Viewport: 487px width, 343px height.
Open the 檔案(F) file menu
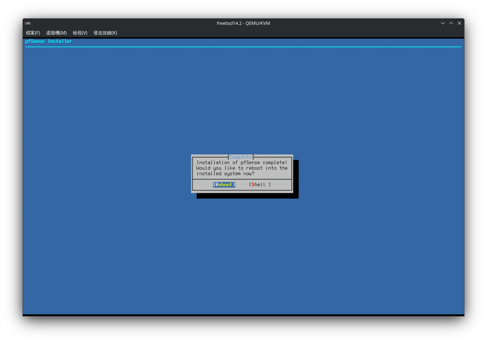33,33
